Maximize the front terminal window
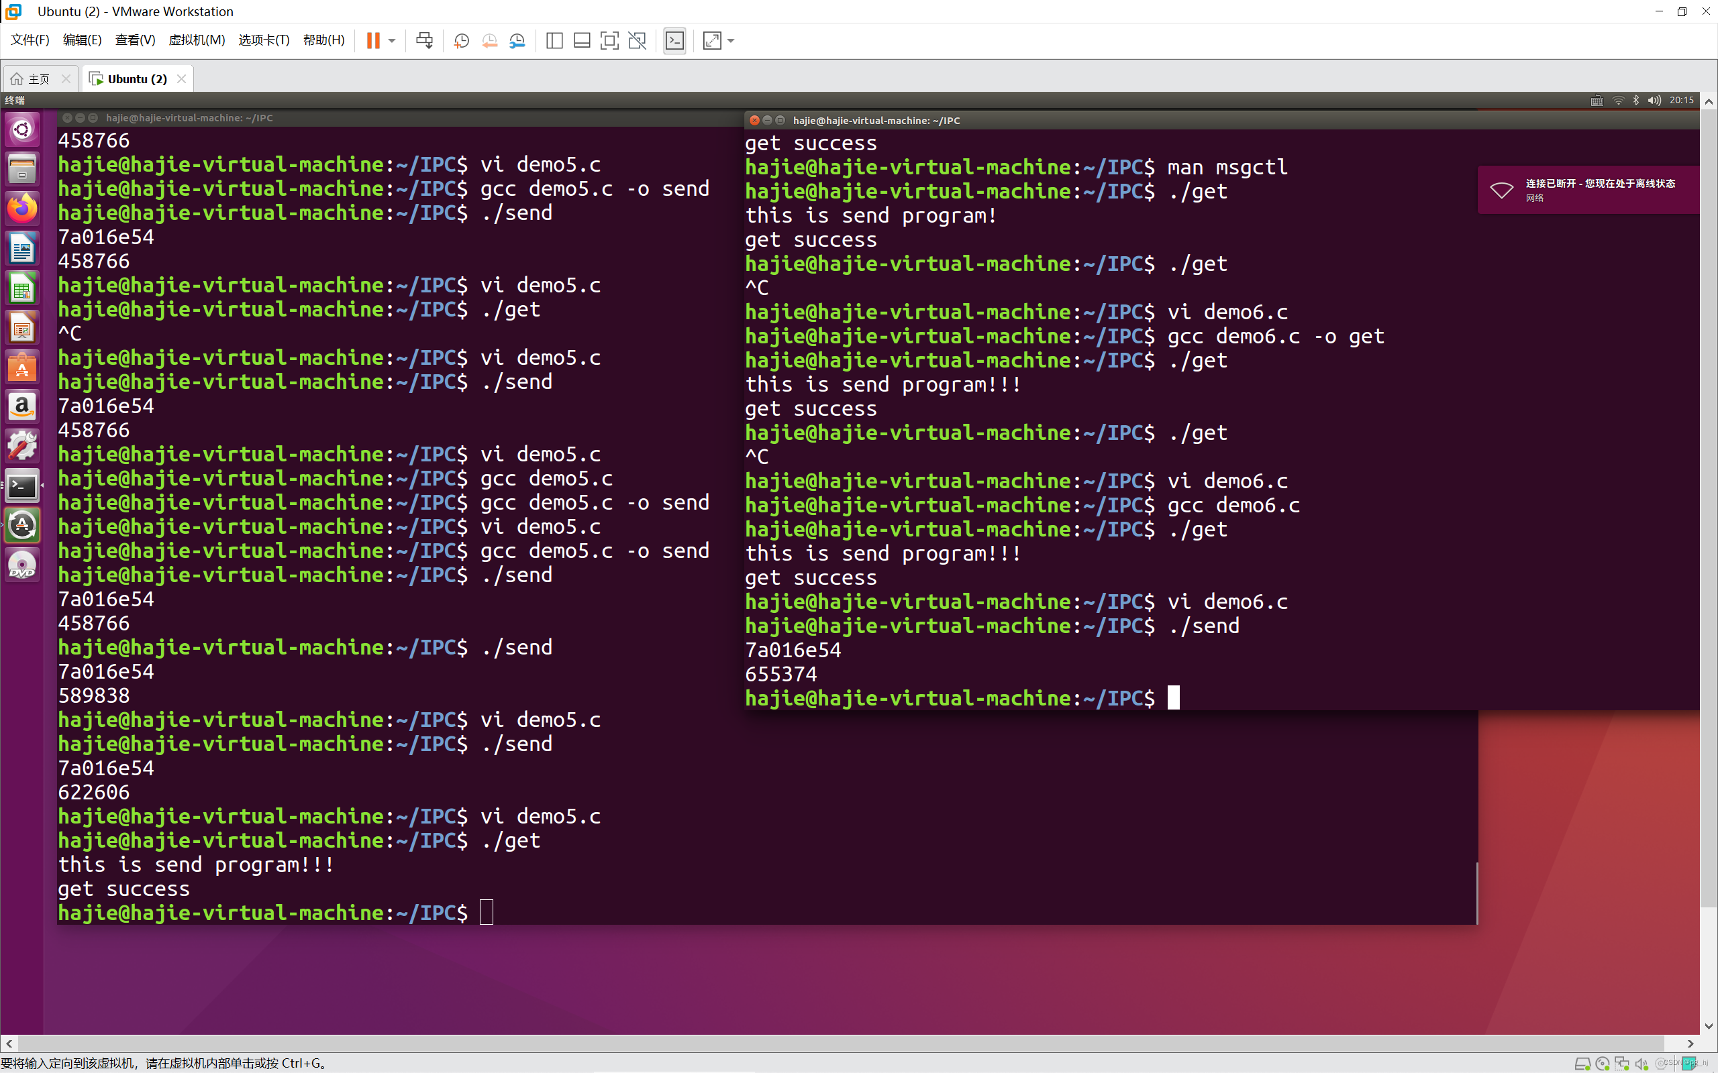Image resolution: width=1718 pixels, height=1073 pixels. [780, 121]
